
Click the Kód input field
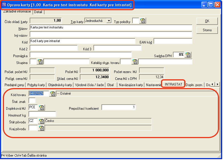(x=83, y=41)
